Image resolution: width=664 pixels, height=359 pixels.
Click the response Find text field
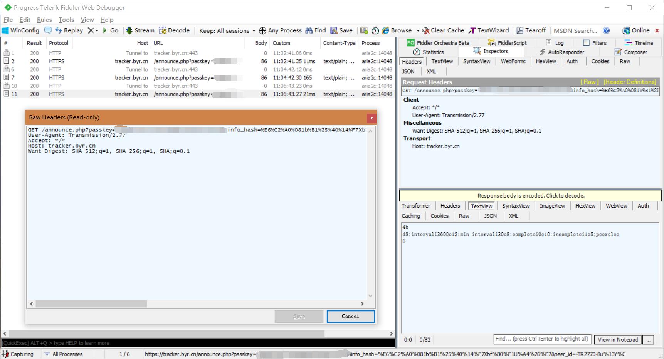click(x=542, y=339)
